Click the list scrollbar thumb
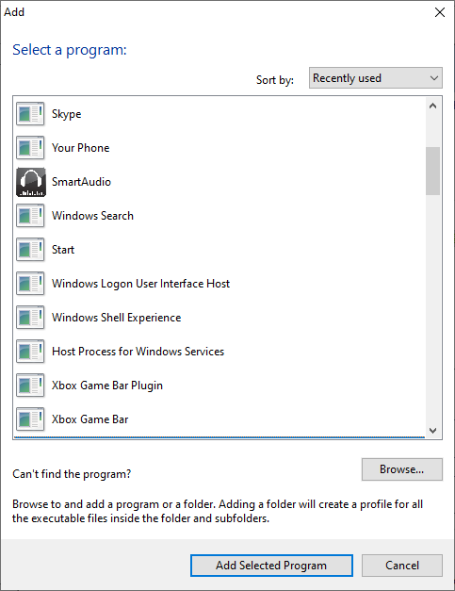The image size is (455, 591). pyautogui.click(x=432, y=172)
